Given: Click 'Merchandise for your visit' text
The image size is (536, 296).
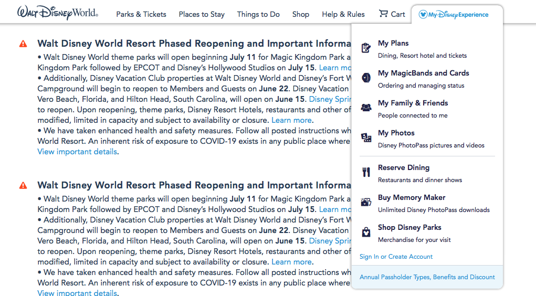Looking at the screenshot, I should click(x=414, y=240).
